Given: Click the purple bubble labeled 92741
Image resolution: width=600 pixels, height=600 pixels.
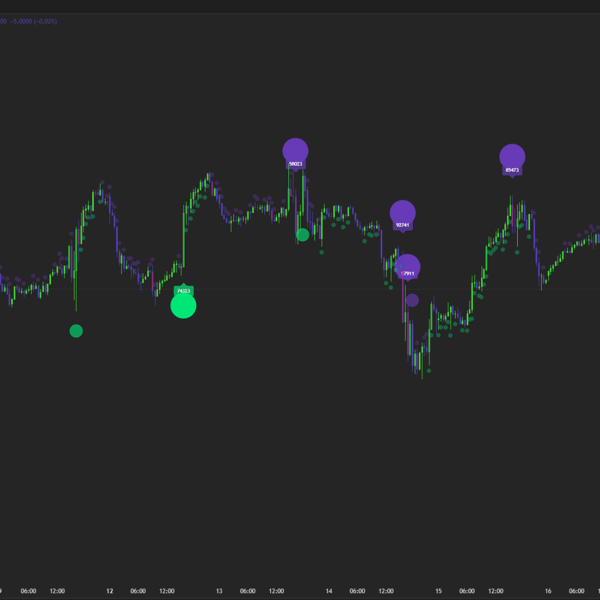Looking at the screenshot, I should (402, 213).
